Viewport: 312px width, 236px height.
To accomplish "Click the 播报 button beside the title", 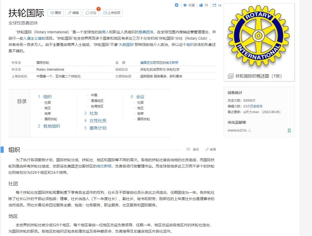I will (x=56, y=13).
